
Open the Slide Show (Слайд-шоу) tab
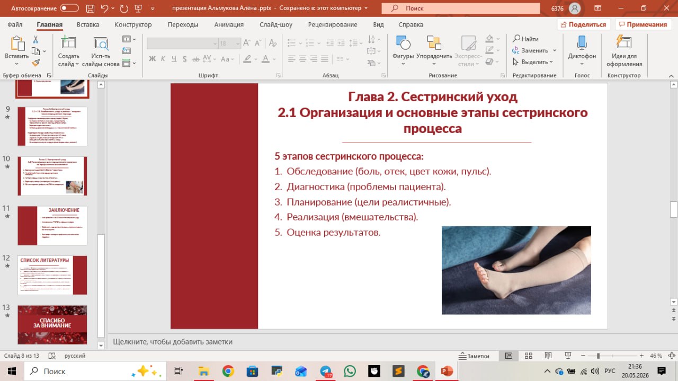276,24
